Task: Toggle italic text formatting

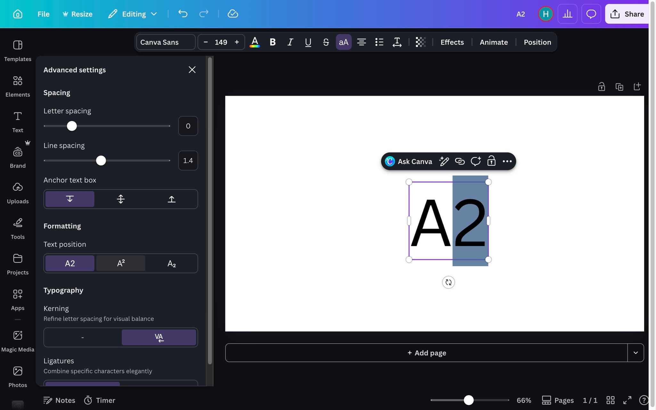Action: pyautogui.click(x=290, y=42)
